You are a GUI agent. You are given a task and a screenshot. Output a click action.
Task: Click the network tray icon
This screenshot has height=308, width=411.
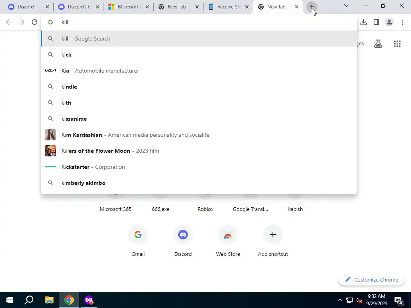[350, 300]
